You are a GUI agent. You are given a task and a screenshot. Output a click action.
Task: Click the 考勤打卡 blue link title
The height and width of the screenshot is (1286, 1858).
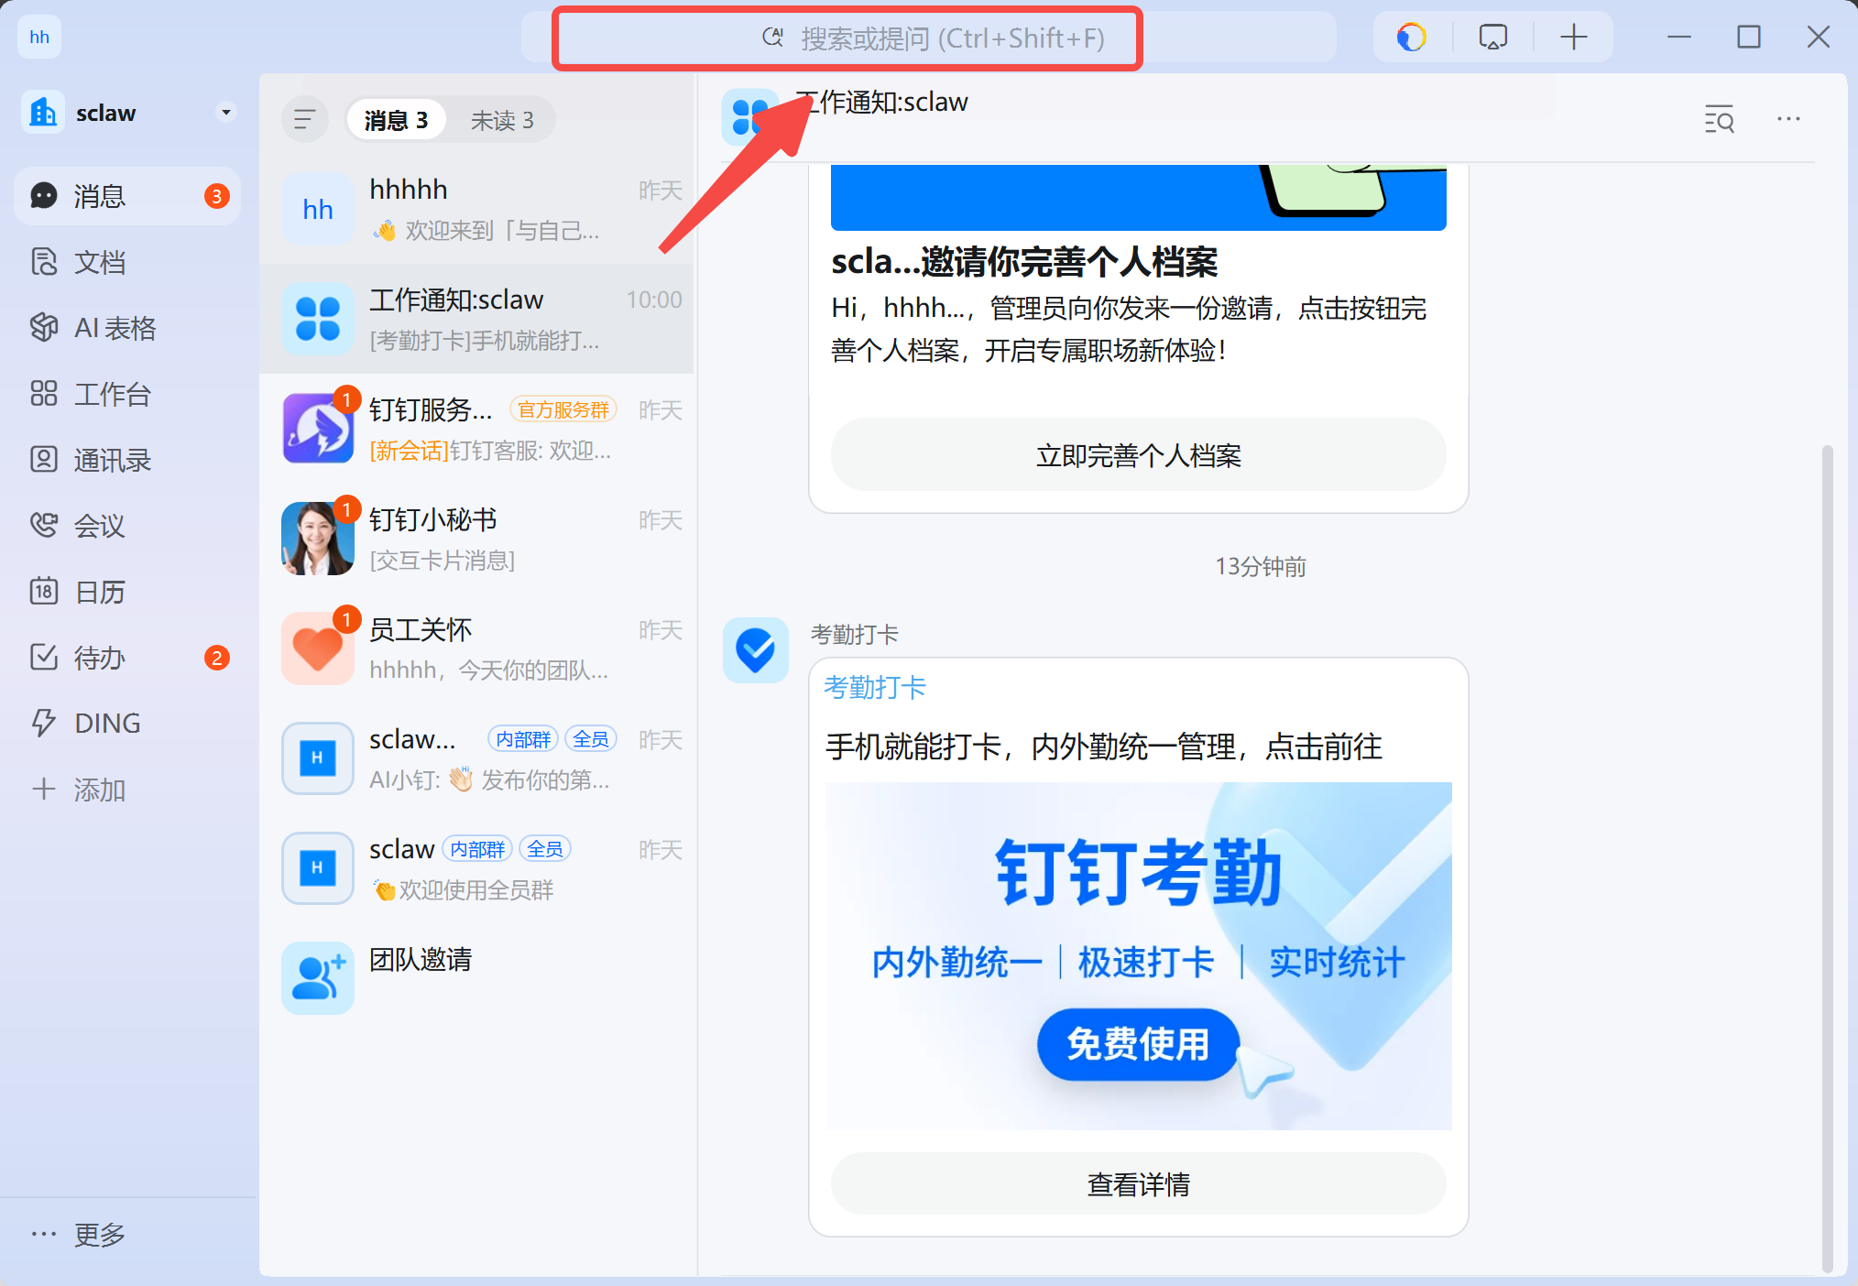[874, 687]
